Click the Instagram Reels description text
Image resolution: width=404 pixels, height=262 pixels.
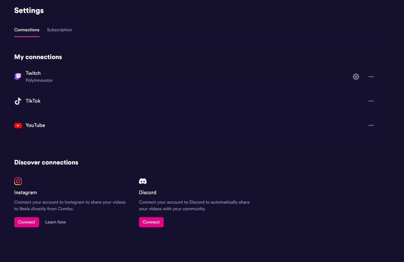70,205
